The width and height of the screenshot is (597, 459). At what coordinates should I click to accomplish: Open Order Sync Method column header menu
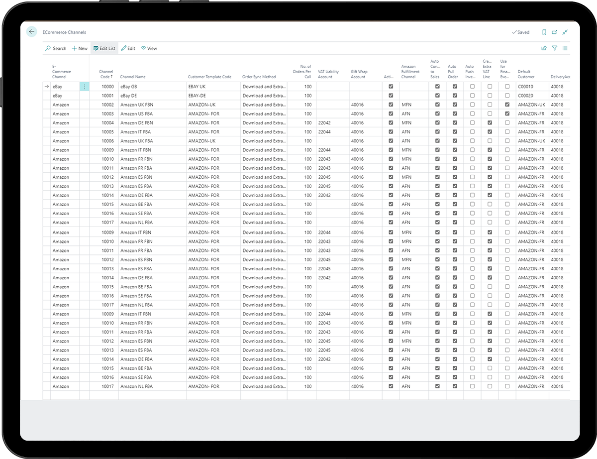coord(259,77)
